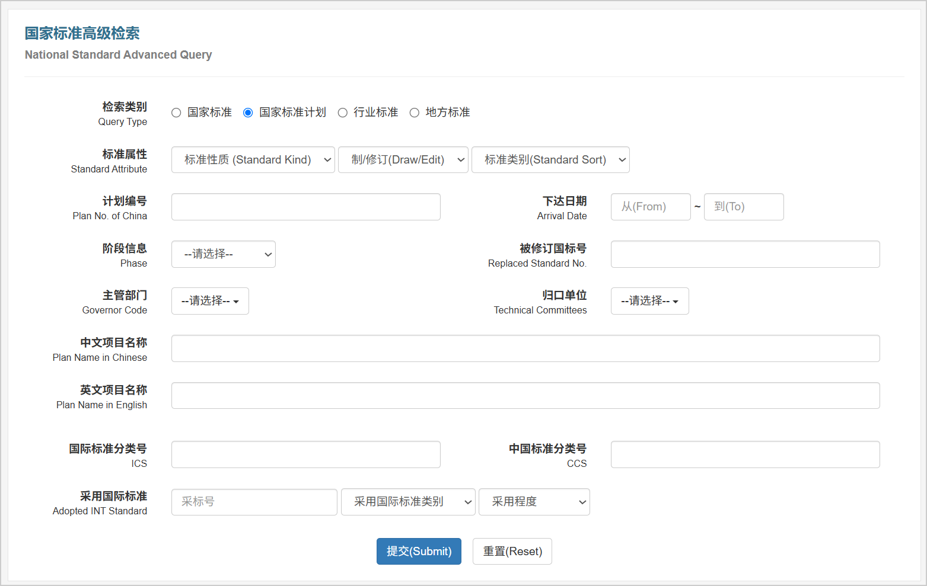Focus the 从(From) date field
This screenshot has height=586, width=927.
(651, 207)
